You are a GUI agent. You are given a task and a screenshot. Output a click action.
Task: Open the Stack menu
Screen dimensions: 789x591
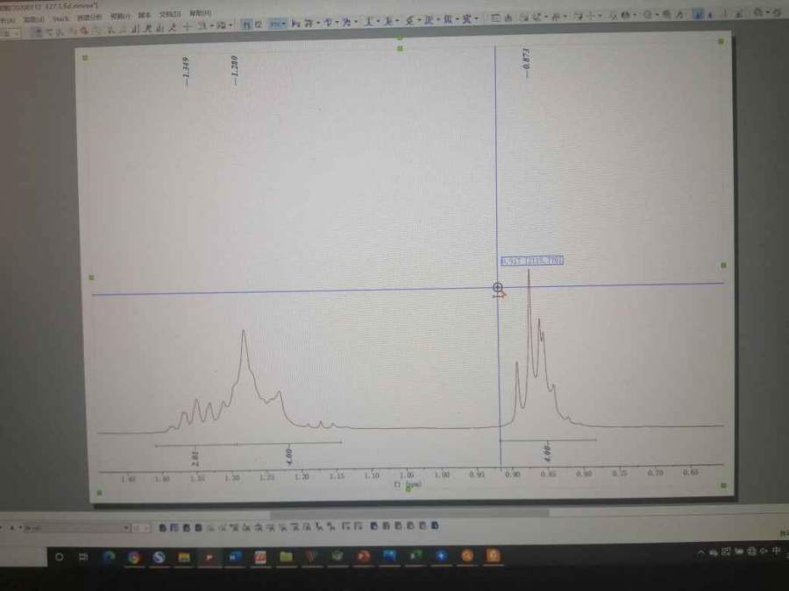pyautogui.click(x=60, y=18)
